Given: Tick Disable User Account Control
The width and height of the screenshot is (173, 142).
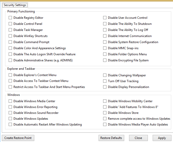Looking at the screenshot, I should 105,18.
